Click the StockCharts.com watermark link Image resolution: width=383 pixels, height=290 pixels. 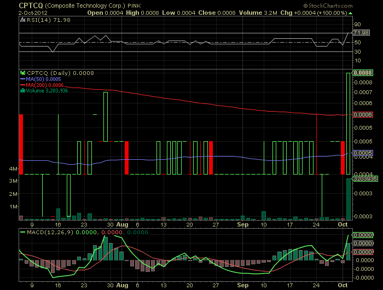pyautogui.click(x=328, y=5)
